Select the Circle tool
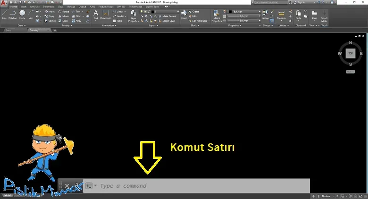The height and width of the screenshot is (199, 368). pos(22,15)
